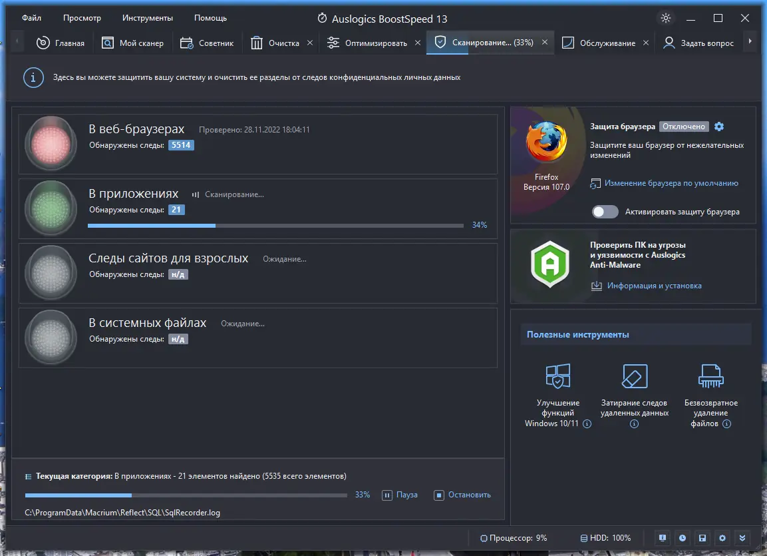This screenshot has width=767, height=556.
Task: Click the notifications icon in status bar
Action: (663, 538)
